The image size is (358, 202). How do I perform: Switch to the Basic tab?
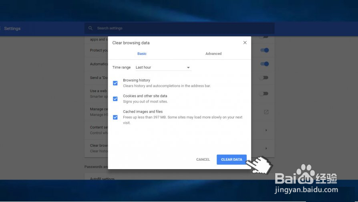[x=142, y=54]
